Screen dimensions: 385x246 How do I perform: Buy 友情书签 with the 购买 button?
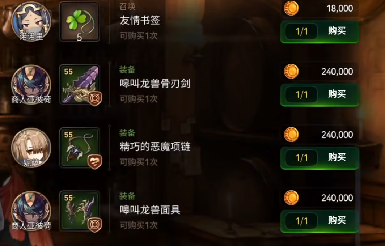(320, 32)
